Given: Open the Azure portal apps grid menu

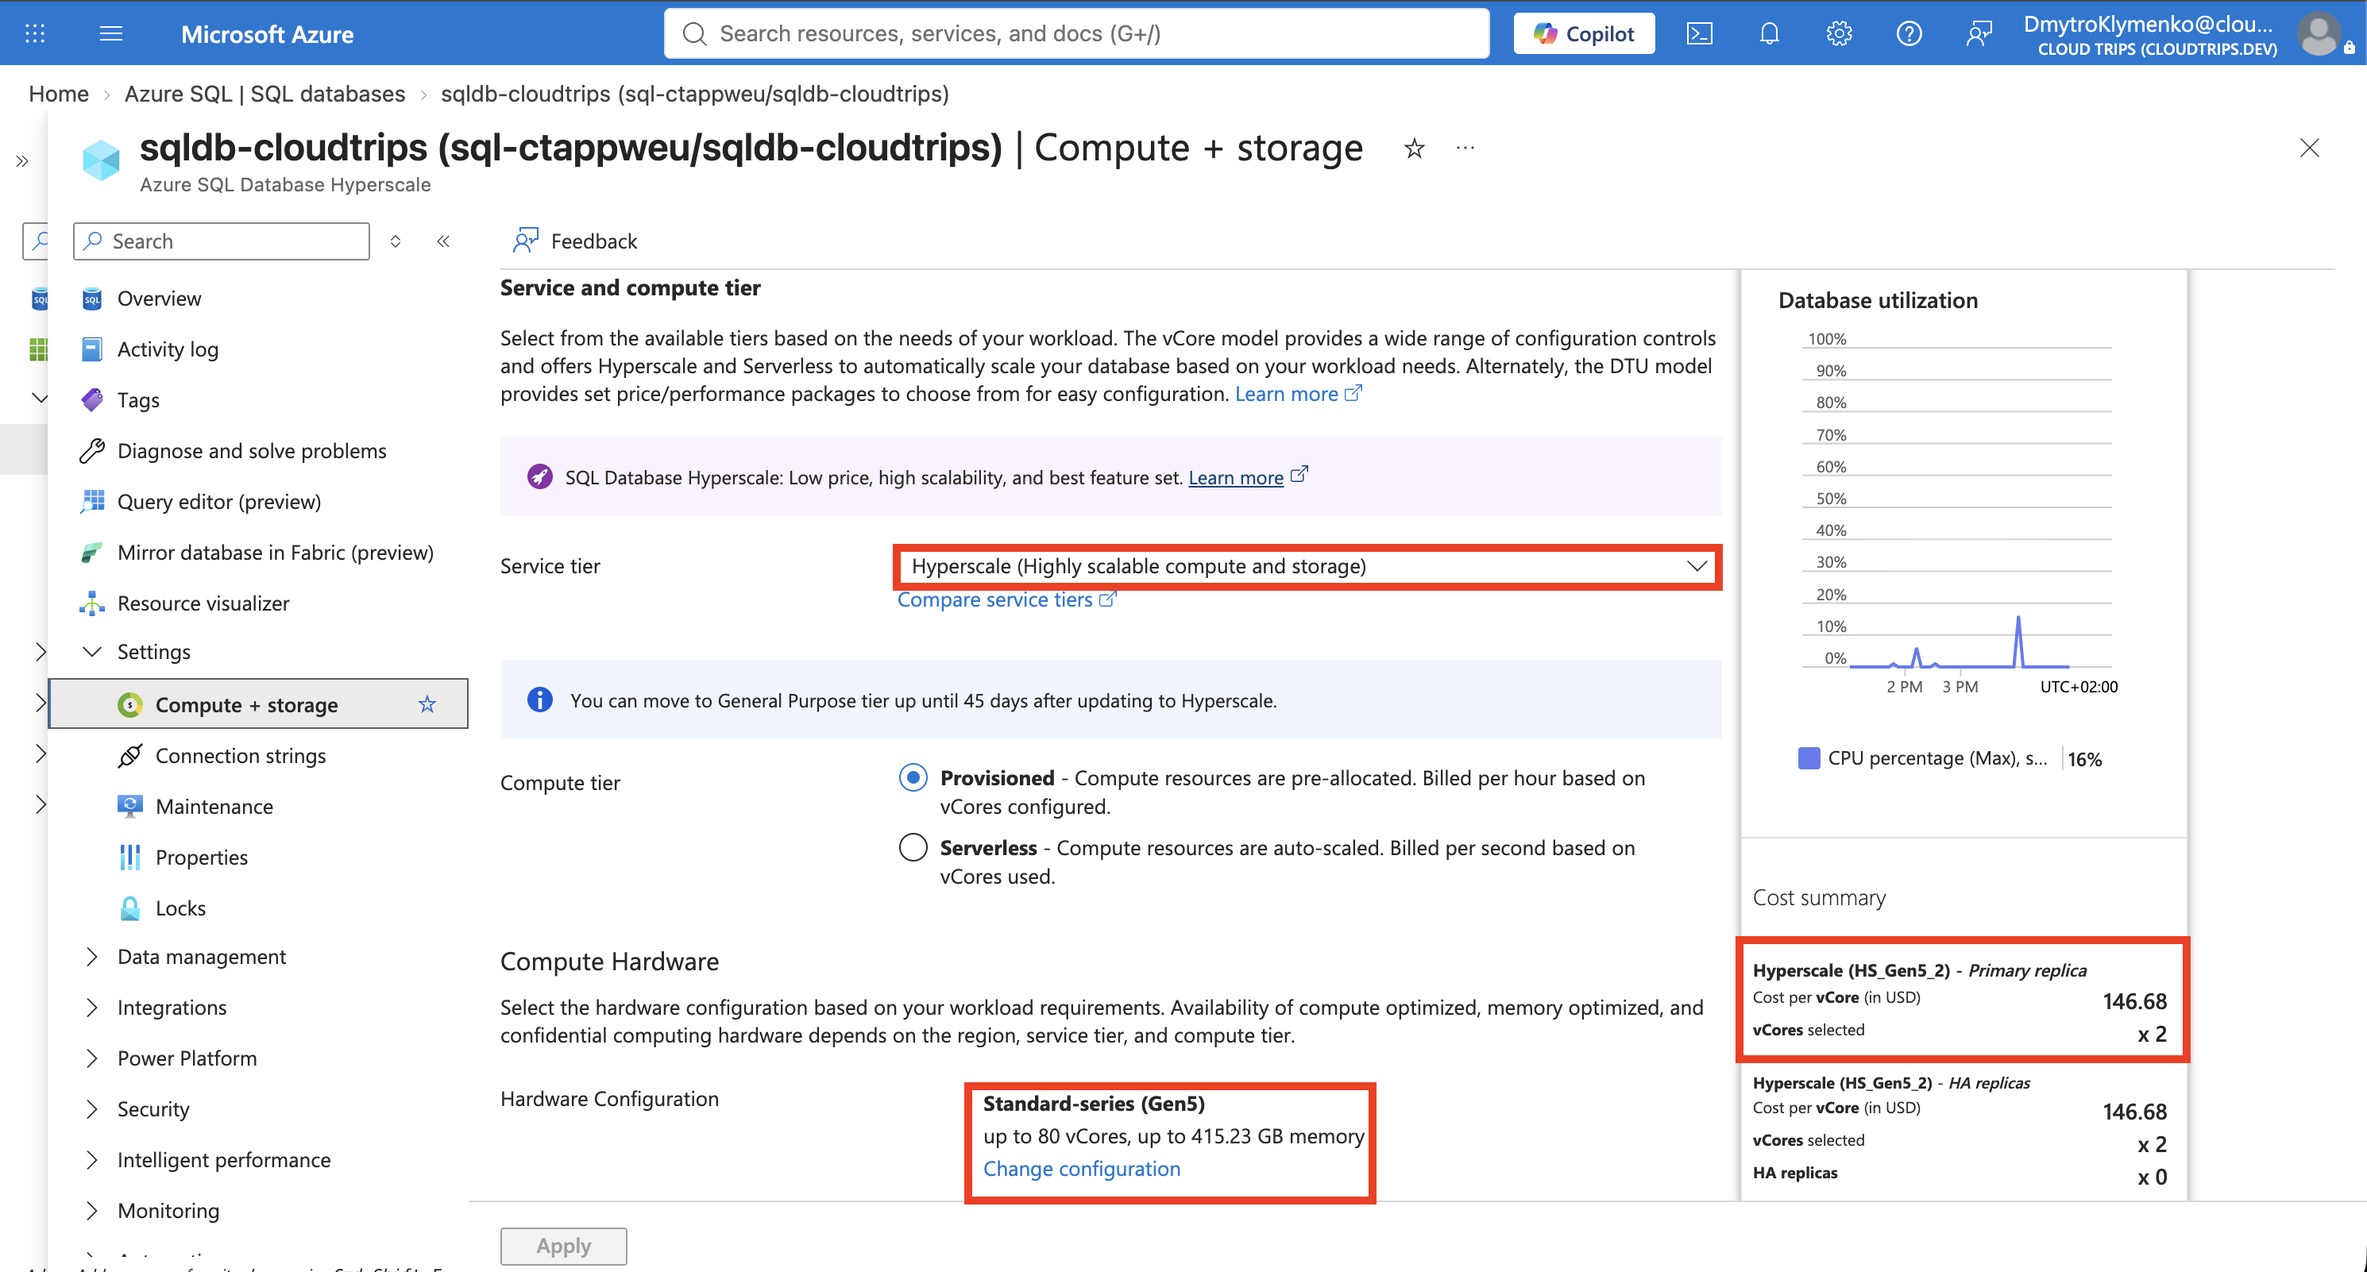Looking at the screenshot, I should click(35, 34).
